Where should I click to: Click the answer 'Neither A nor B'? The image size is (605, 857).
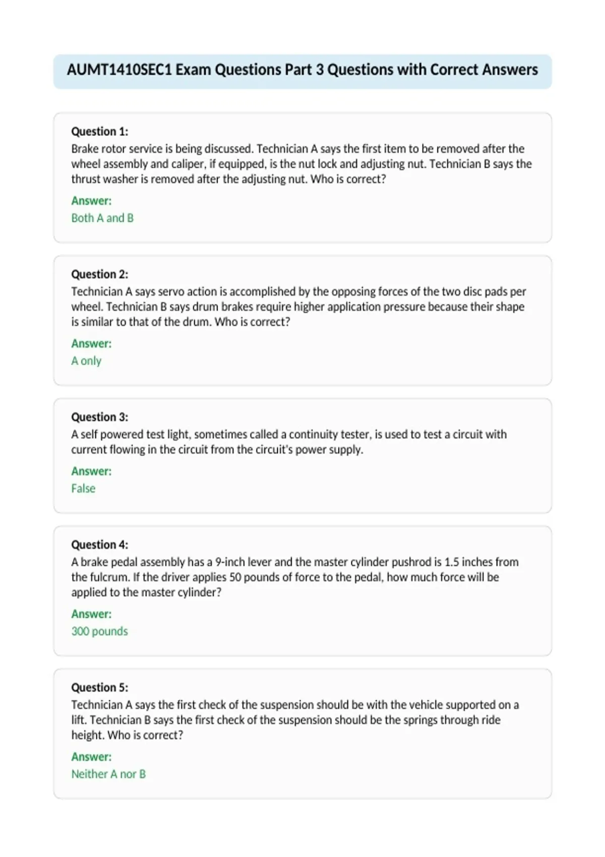[108, 774]
